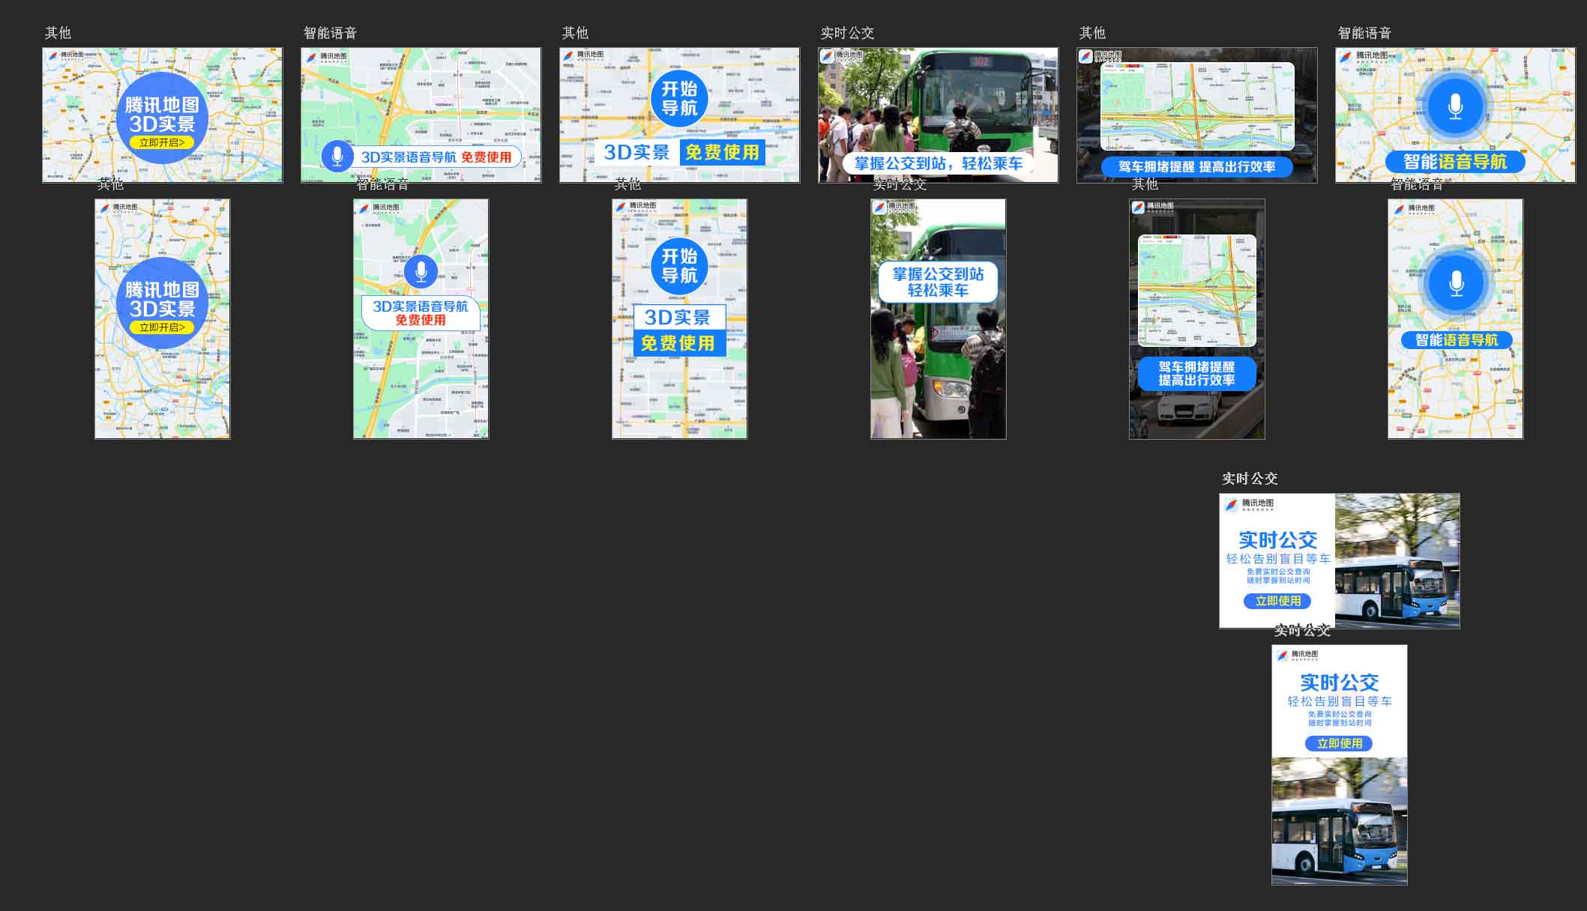Select the 3D实景语音导航 免费使用 bubble in the portrait artboard

[x=421, y=312]
